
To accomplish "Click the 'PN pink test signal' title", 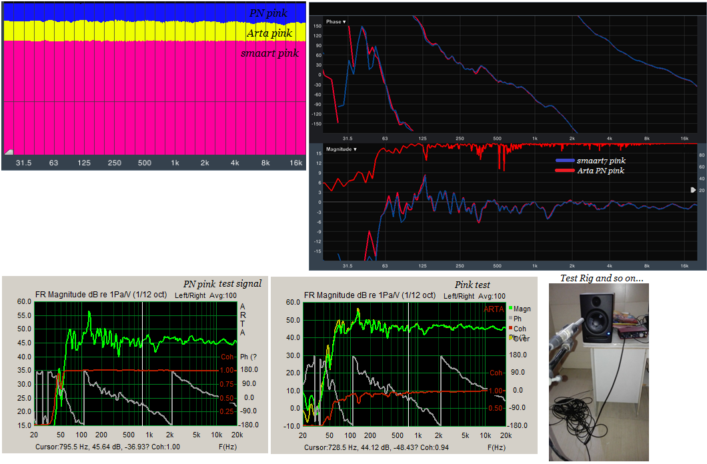I will tap(222, 284).
